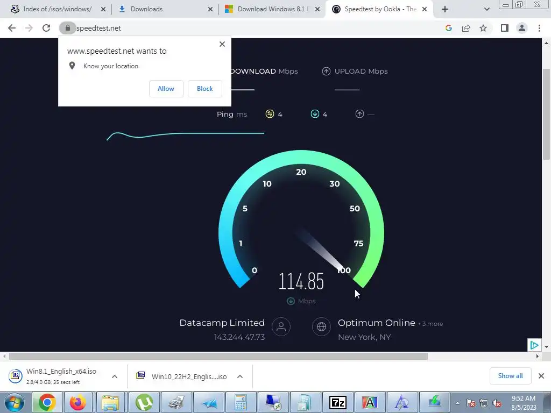Allow location access for speedtest.net
The image size is (551, 413).
166,89
